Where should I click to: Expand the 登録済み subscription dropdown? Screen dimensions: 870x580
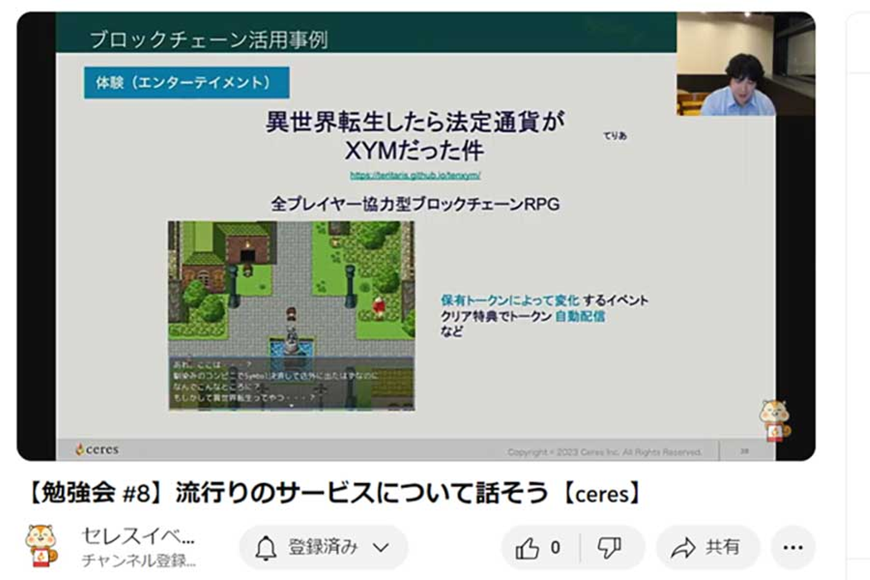(324, 547)
